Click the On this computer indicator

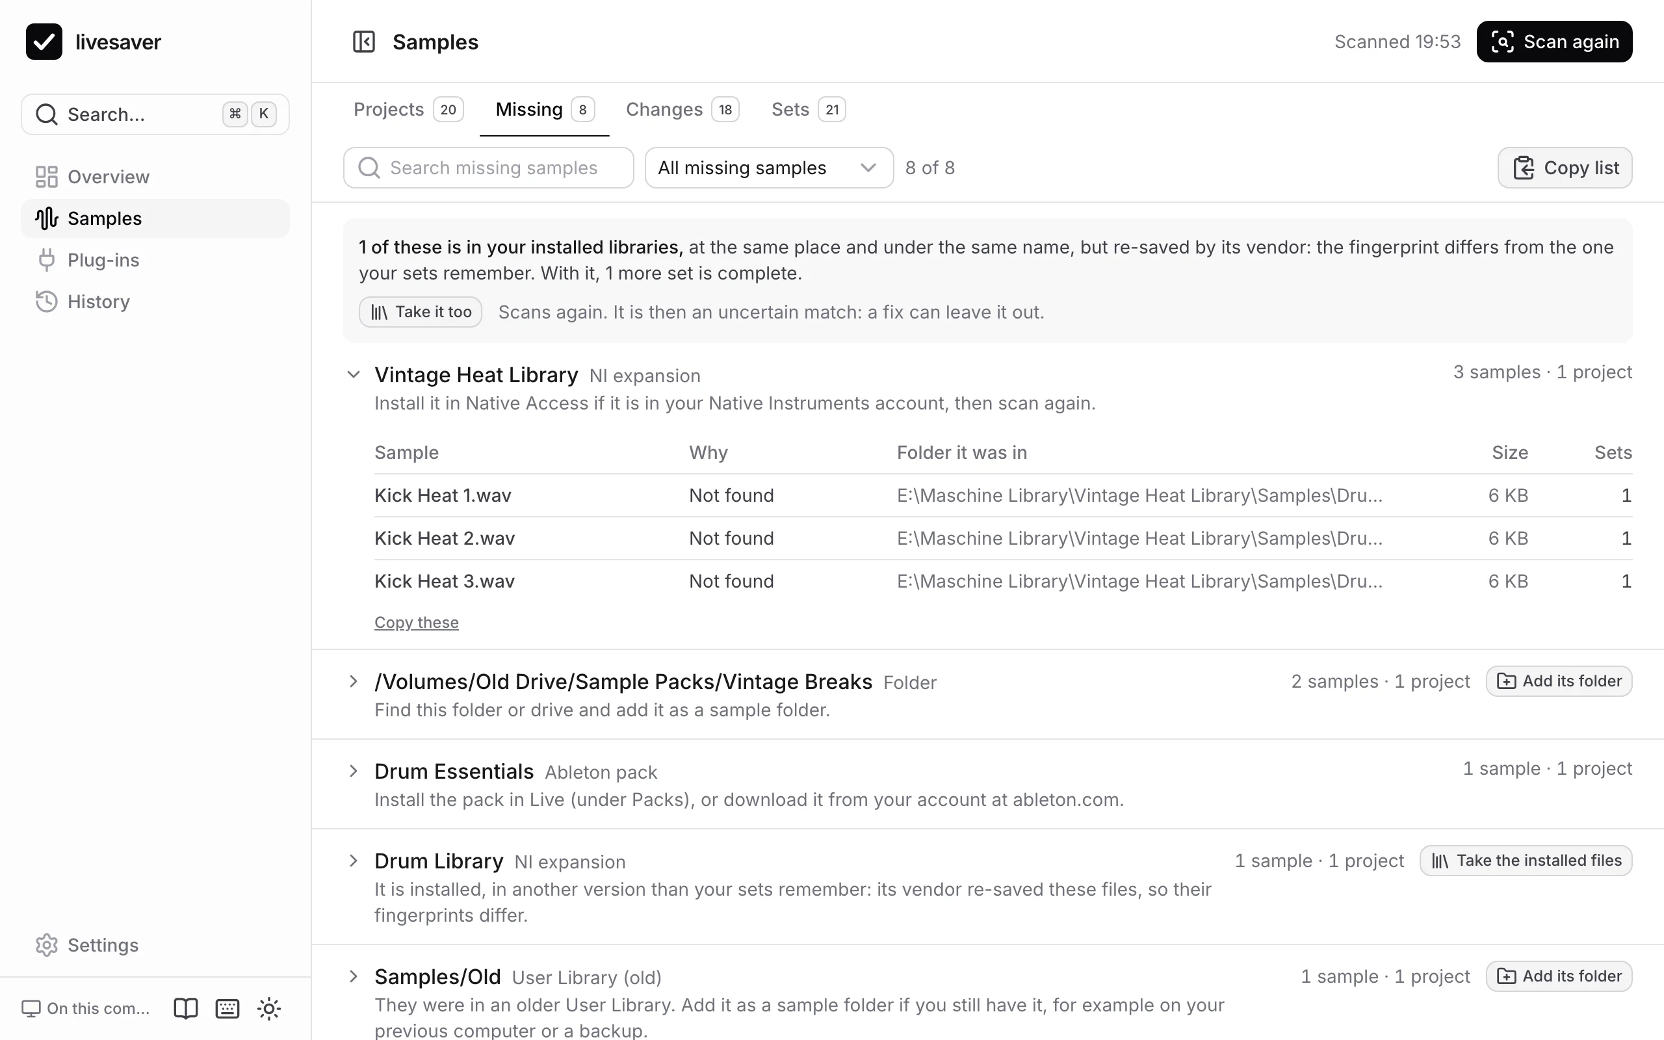click(86, 1008)
